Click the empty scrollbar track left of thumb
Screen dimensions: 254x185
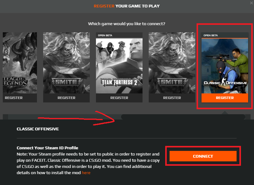click(65, 117)
